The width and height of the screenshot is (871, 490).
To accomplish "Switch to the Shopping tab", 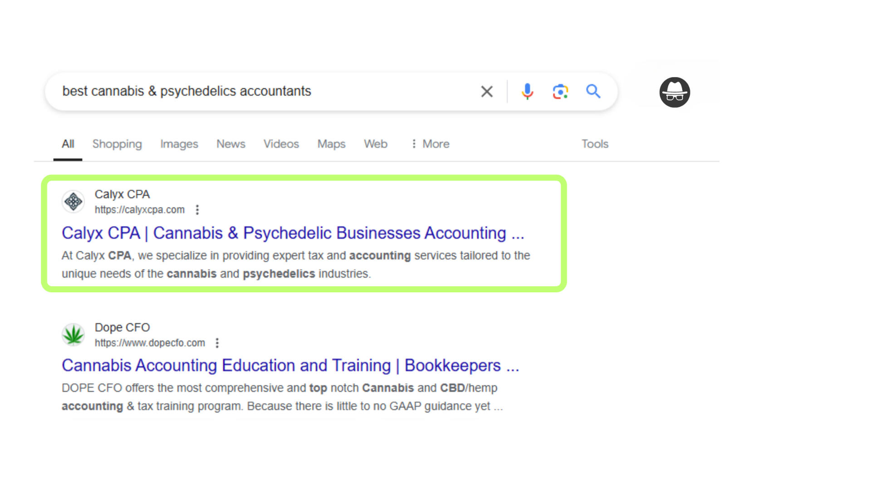I will [117, 144].
